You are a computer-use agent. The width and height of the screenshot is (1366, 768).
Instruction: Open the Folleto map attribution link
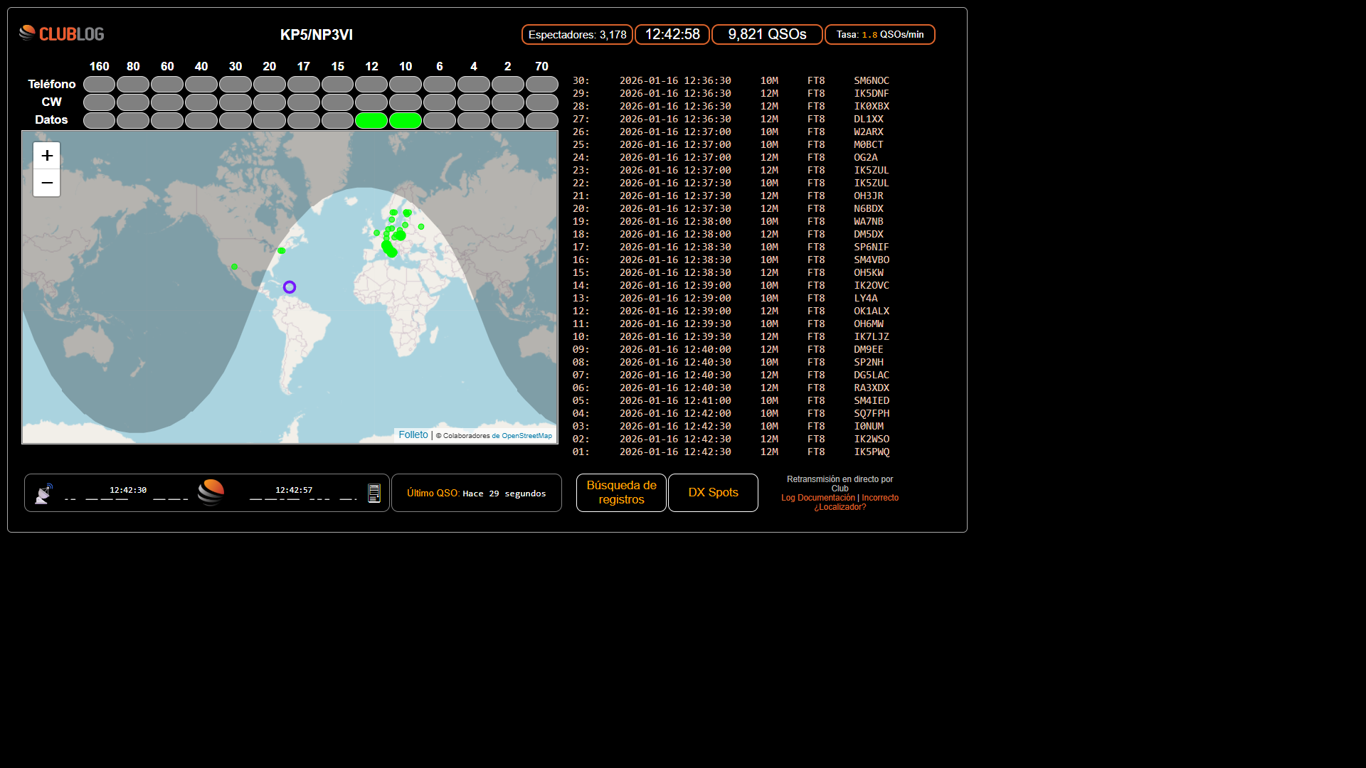point(413,434)
